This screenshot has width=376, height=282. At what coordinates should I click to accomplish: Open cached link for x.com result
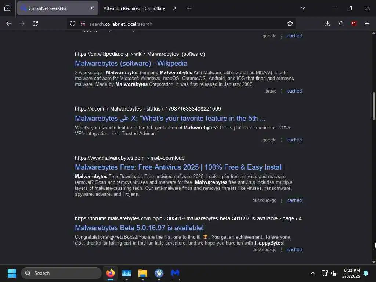tap(294, 140)
